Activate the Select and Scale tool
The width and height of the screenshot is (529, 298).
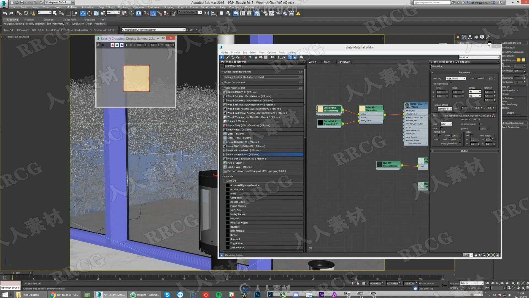click(x=96, y=13)
